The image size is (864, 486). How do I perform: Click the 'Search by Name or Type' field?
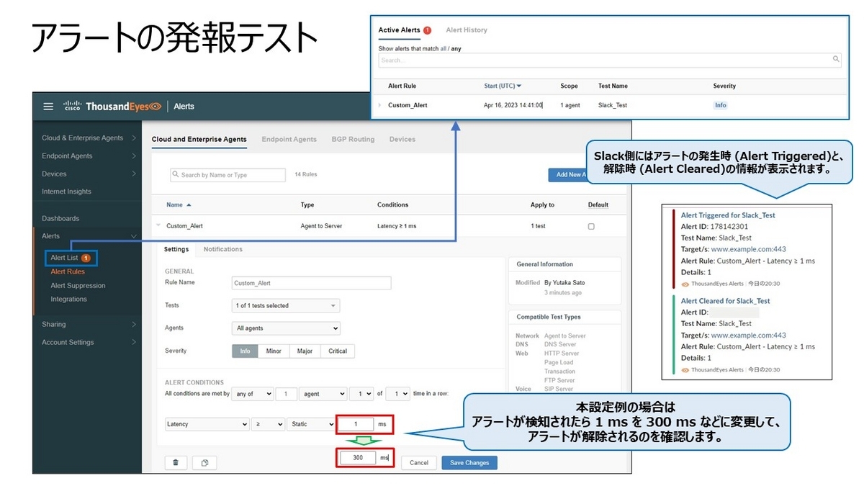tap(228, 175)
